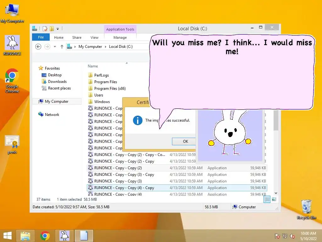Click the network icon in system tray

pyautogui.click(x=285, y=236)
